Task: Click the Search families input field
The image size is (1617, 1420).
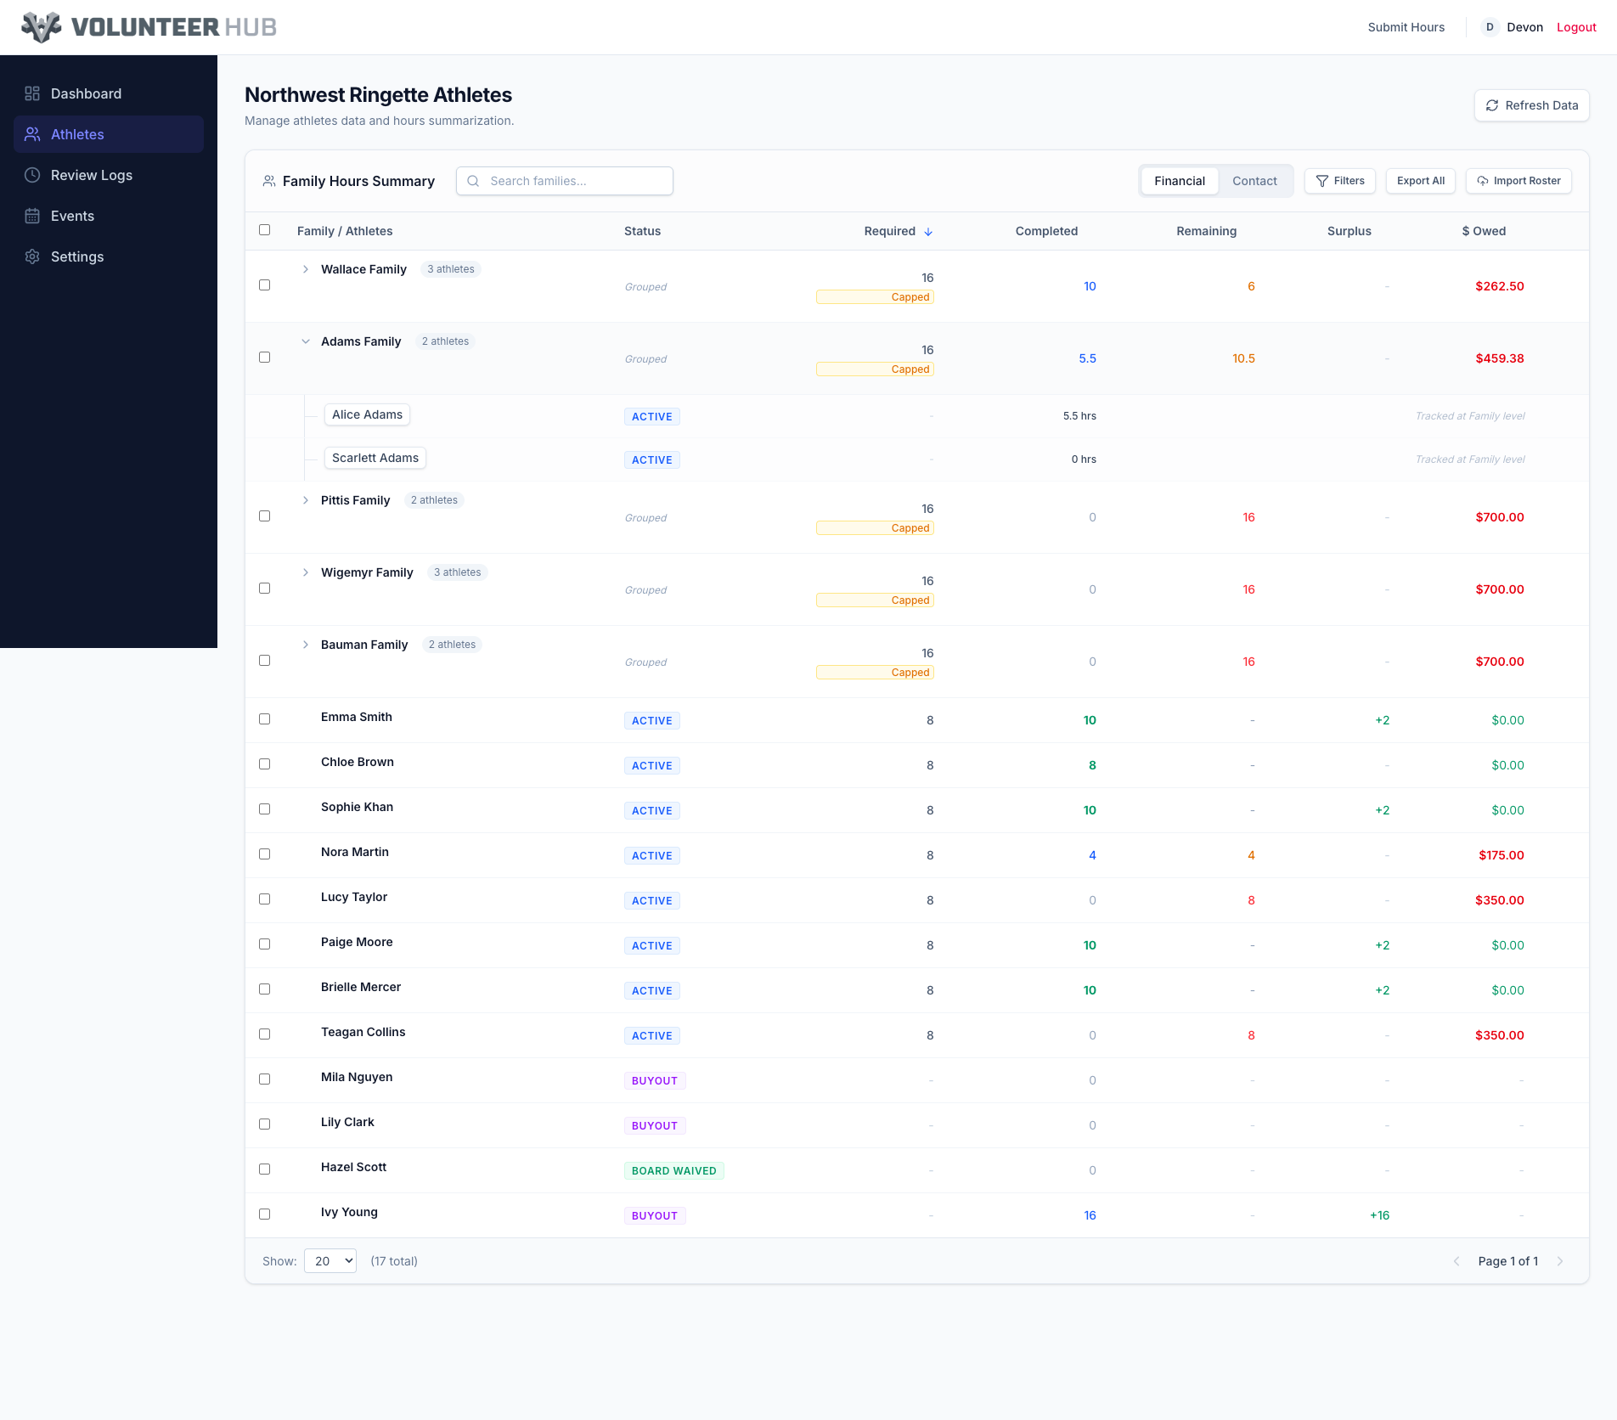Action: (x=565, y=181)
